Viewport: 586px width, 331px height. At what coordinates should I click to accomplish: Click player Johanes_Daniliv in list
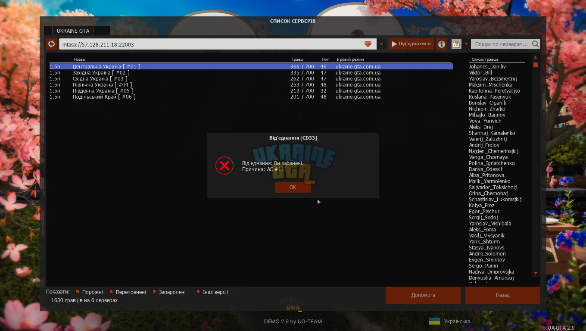[487, 67]
